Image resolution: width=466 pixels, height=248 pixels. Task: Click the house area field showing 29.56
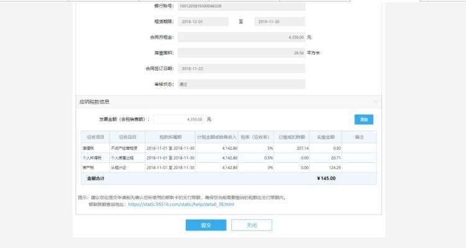(241, 53)
